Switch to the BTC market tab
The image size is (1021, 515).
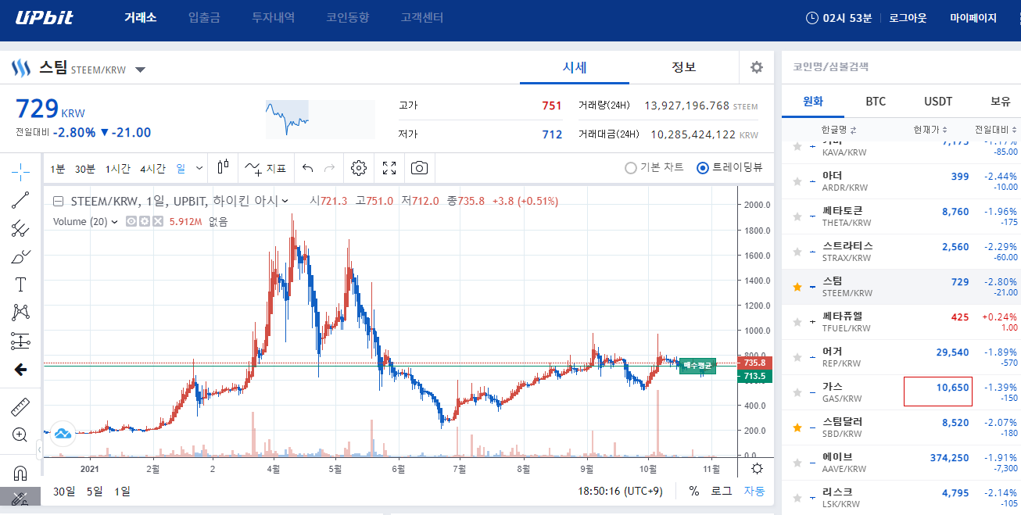click(x=876, y=102)
